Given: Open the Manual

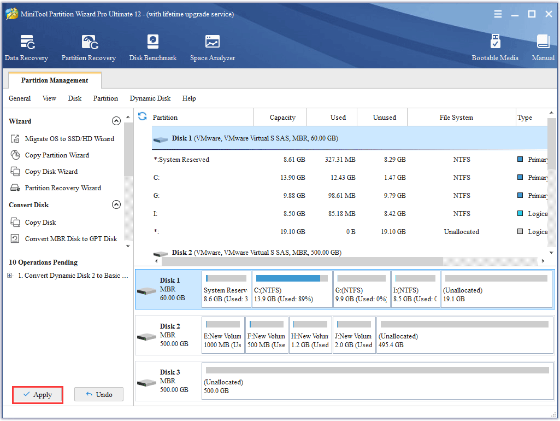Looking at the screenshot, I should [x=543, y=48].
